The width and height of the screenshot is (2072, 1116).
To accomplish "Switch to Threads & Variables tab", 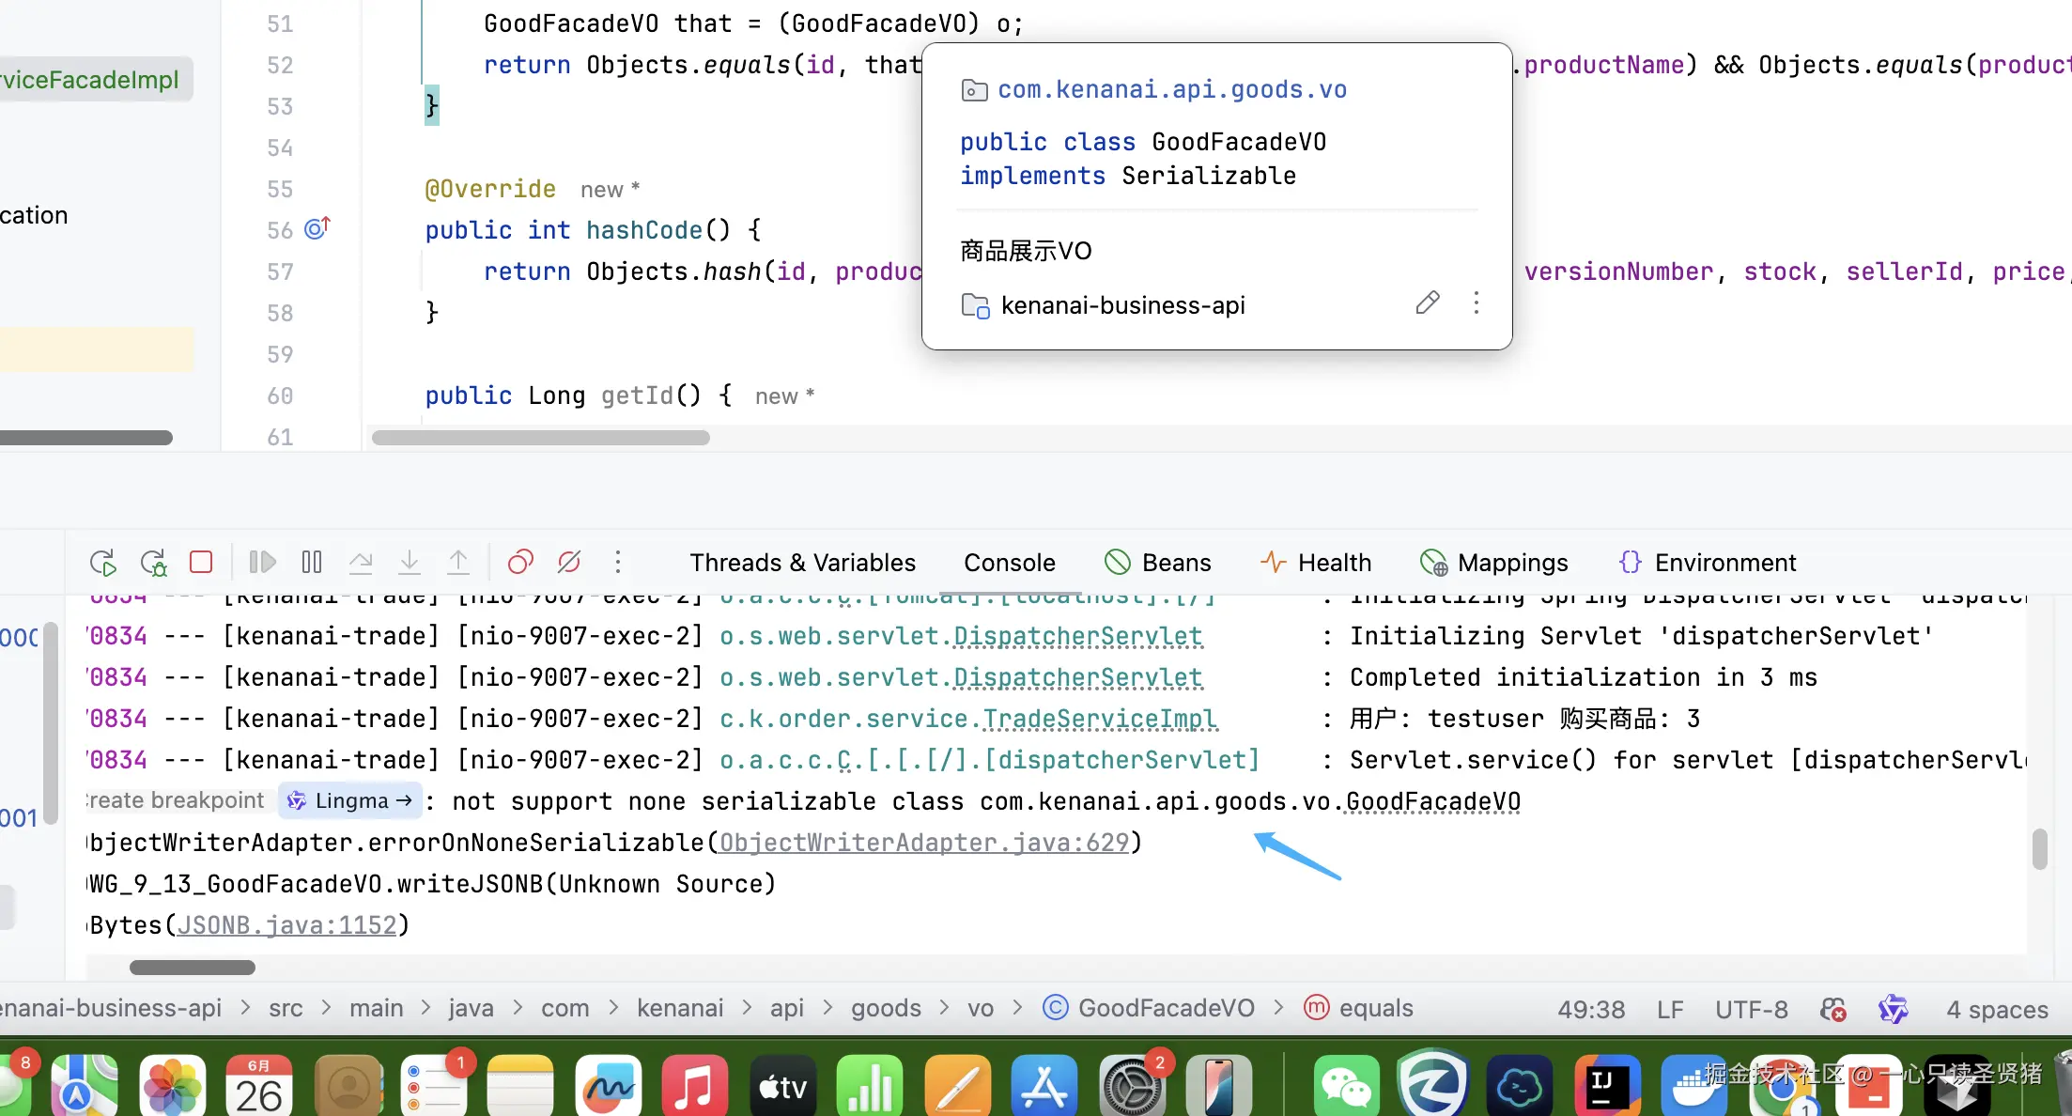I will (x=802, y=563).
